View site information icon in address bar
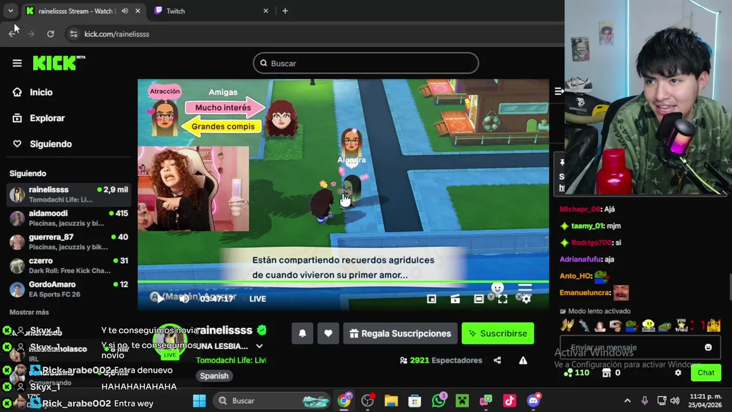 click(73, 34)
